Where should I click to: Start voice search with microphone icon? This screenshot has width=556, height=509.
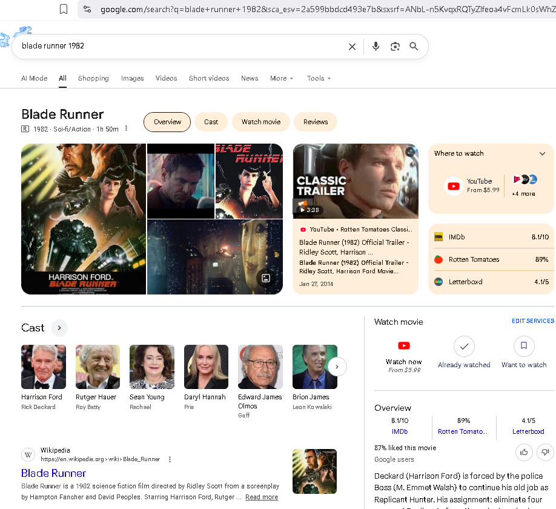376,47
